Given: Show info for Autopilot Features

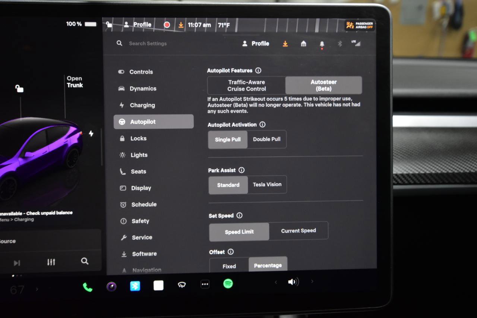Looking at the screenshot, I should pos(258,70).
